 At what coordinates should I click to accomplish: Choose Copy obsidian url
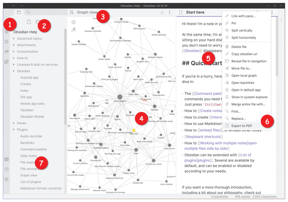point(246,54)
